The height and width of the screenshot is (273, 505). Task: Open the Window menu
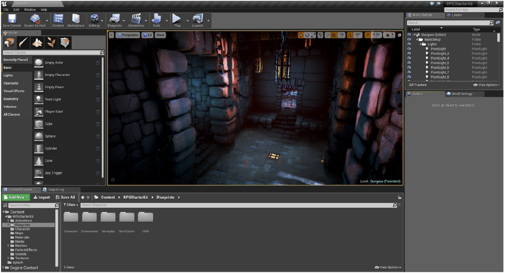(x=30, y=9)
